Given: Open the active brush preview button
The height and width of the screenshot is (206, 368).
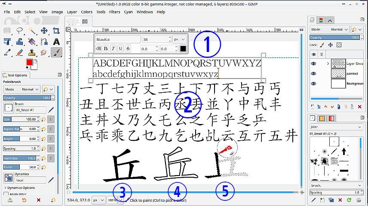Looking at the screenshot, I should coord(9,108).
